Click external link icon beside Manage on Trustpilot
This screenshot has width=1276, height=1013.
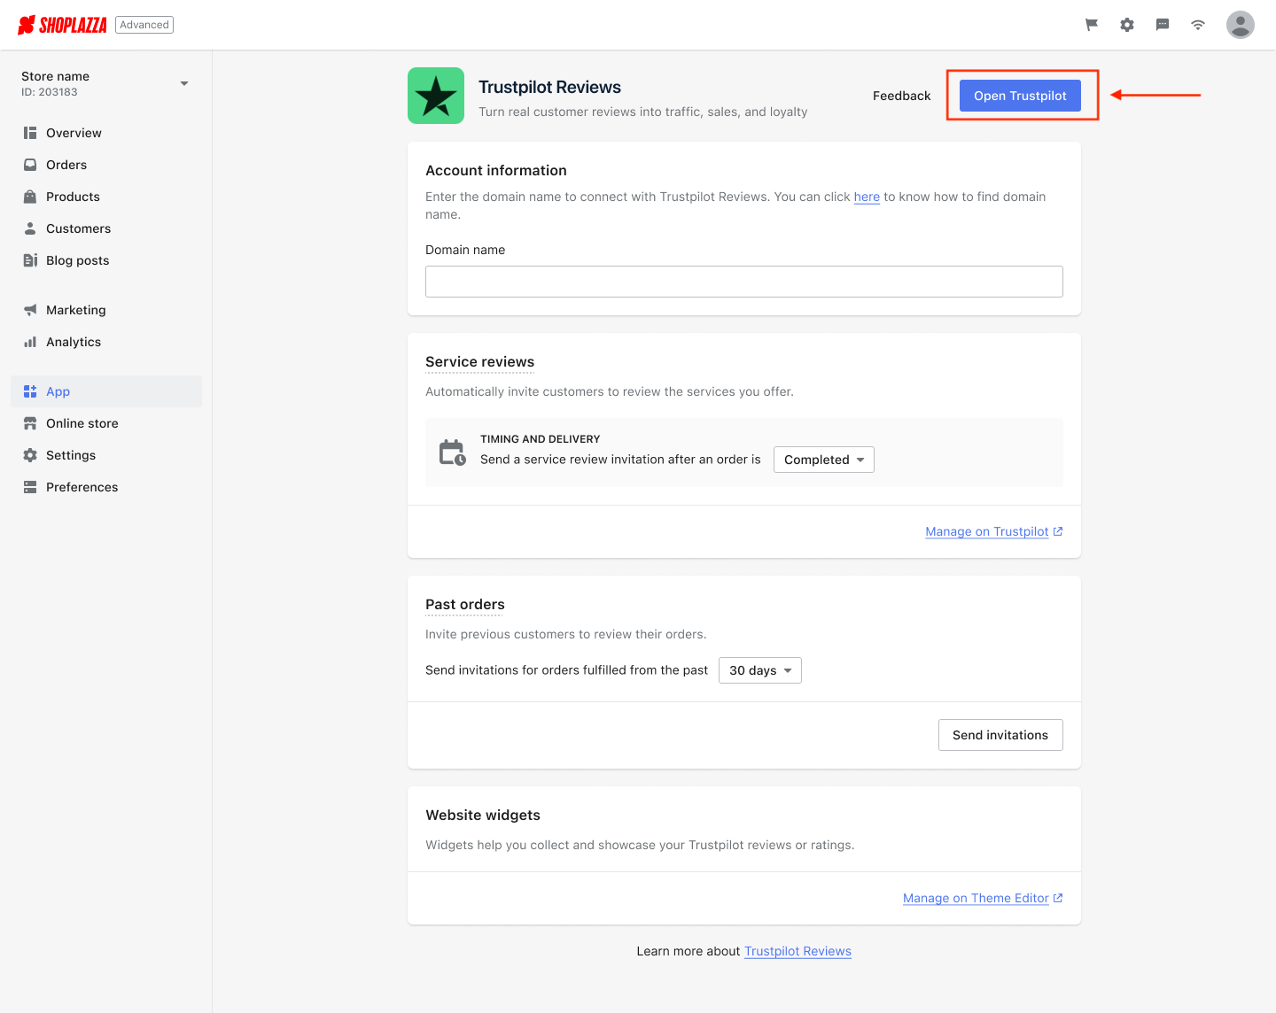coord(1058,531)
